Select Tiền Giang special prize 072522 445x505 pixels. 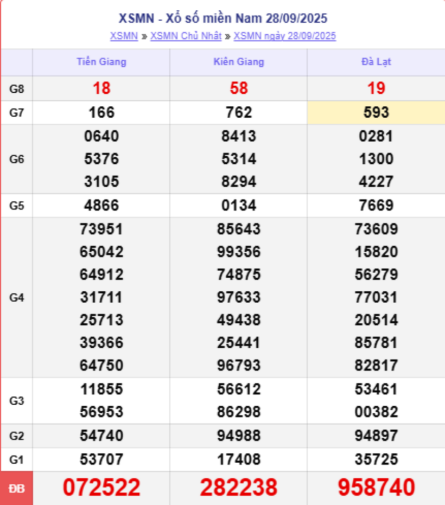[x=101, y=488]
